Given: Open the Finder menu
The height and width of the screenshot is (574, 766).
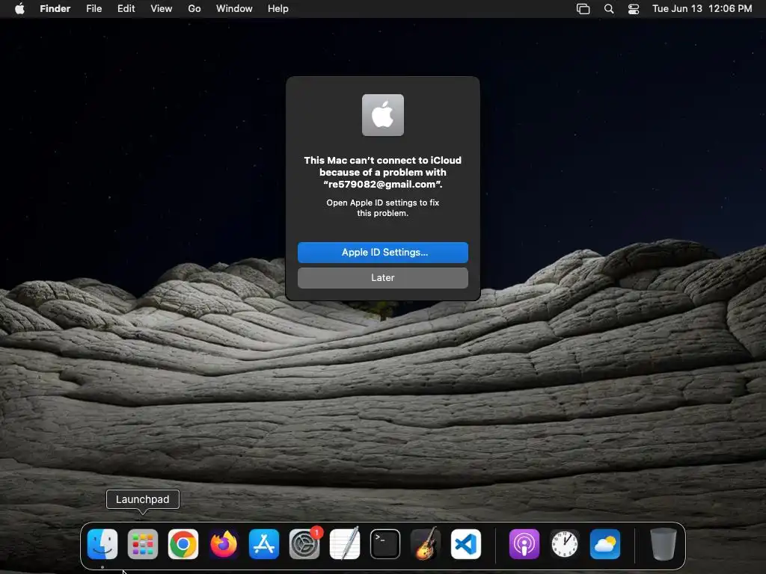Looking at the screenshot, I should coord(55,8).
